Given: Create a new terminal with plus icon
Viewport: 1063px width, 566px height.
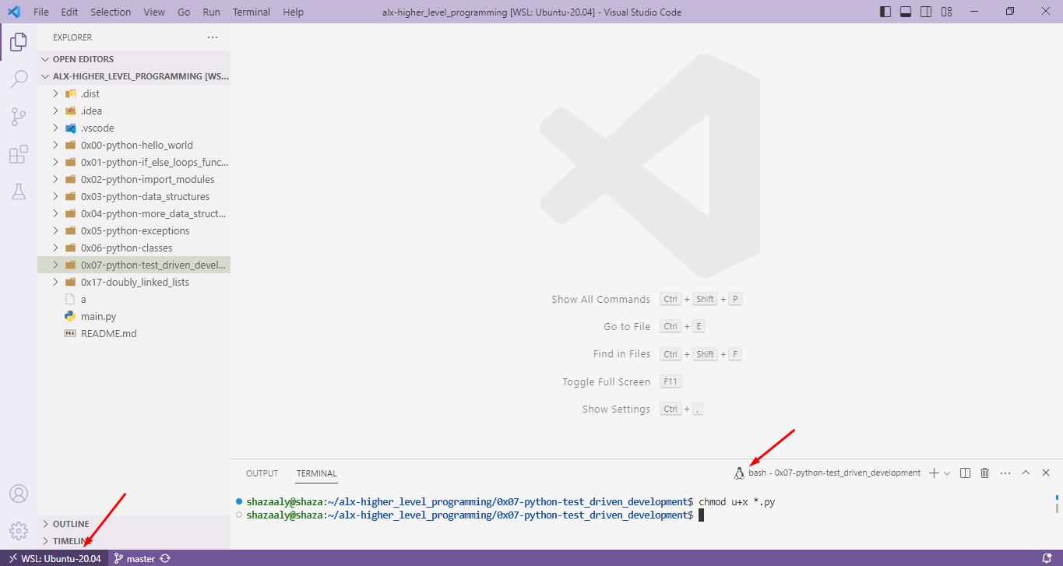Looking at the screenshot, I should 934,473.
